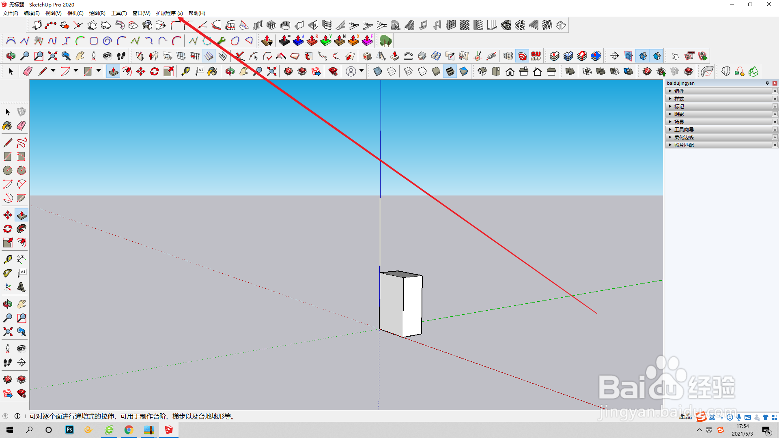
Task: Click the user account sign-in button
Action: click(x=351, y=72)
